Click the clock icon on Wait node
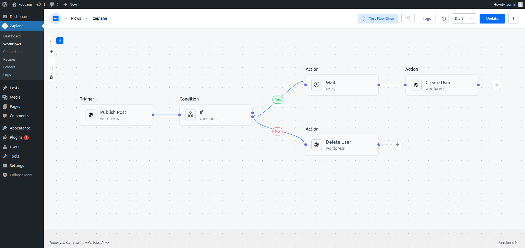The image size is (525, 248). coord(317,85)
